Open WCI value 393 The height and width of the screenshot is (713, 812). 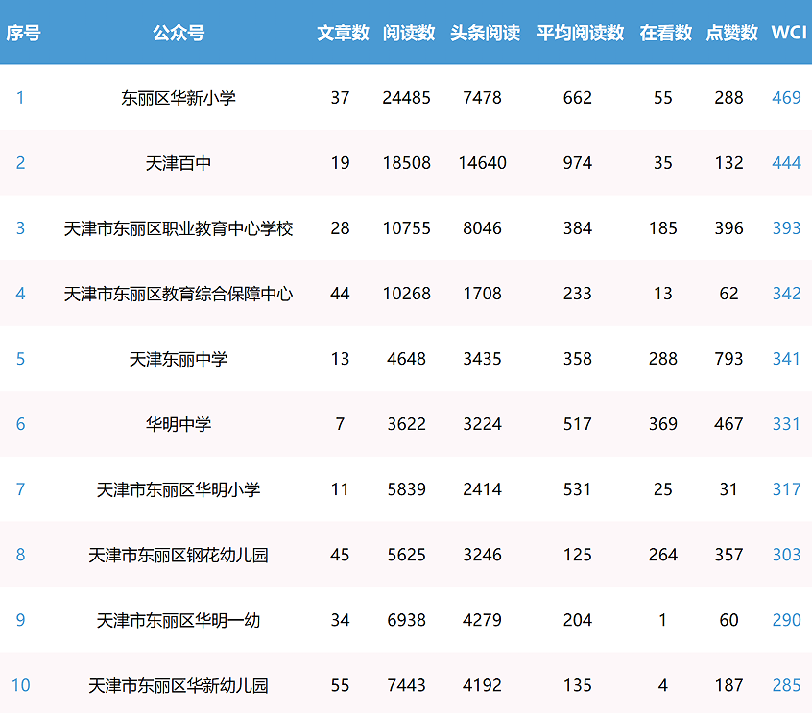point(786,227)
